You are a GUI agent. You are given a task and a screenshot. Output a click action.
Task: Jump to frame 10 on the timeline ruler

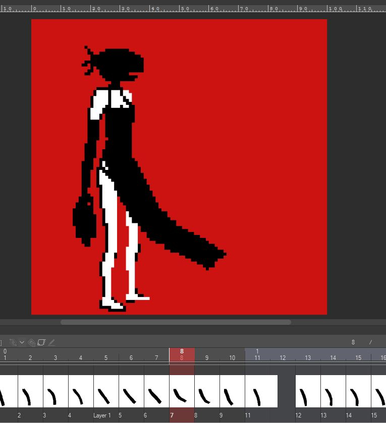coord(232,358)
